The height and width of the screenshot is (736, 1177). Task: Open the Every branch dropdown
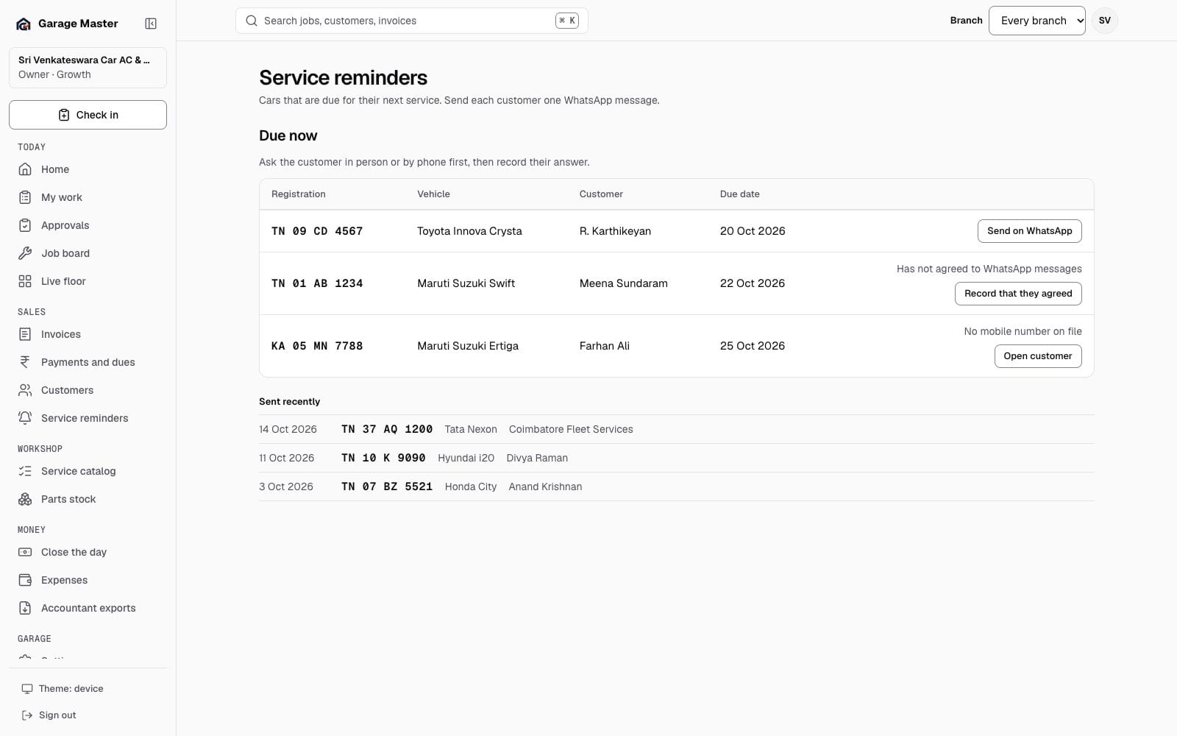tap(1037, 21)
